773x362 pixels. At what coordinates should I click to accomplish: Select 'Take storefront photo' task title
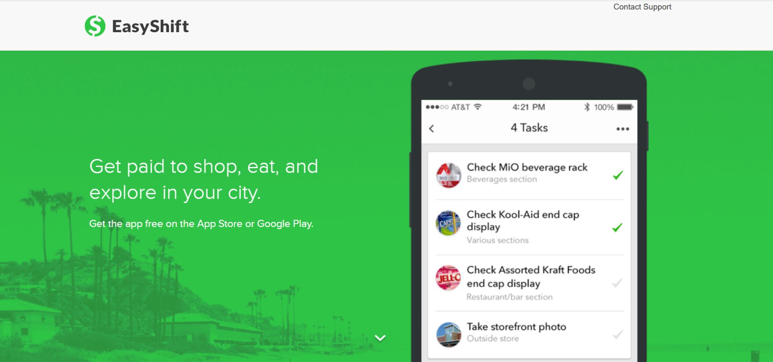click(x=517, y=327)
